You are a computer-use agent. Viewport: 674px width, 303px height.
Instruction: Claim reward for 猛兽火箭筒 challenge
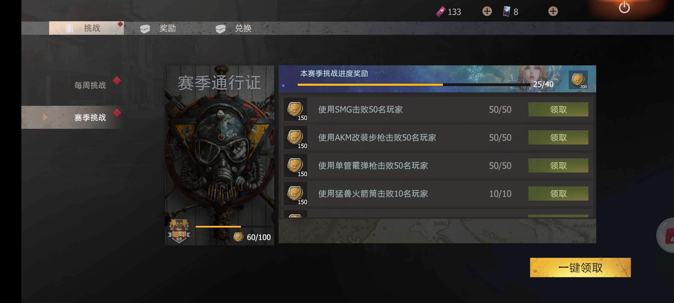[x=558, y=194]
